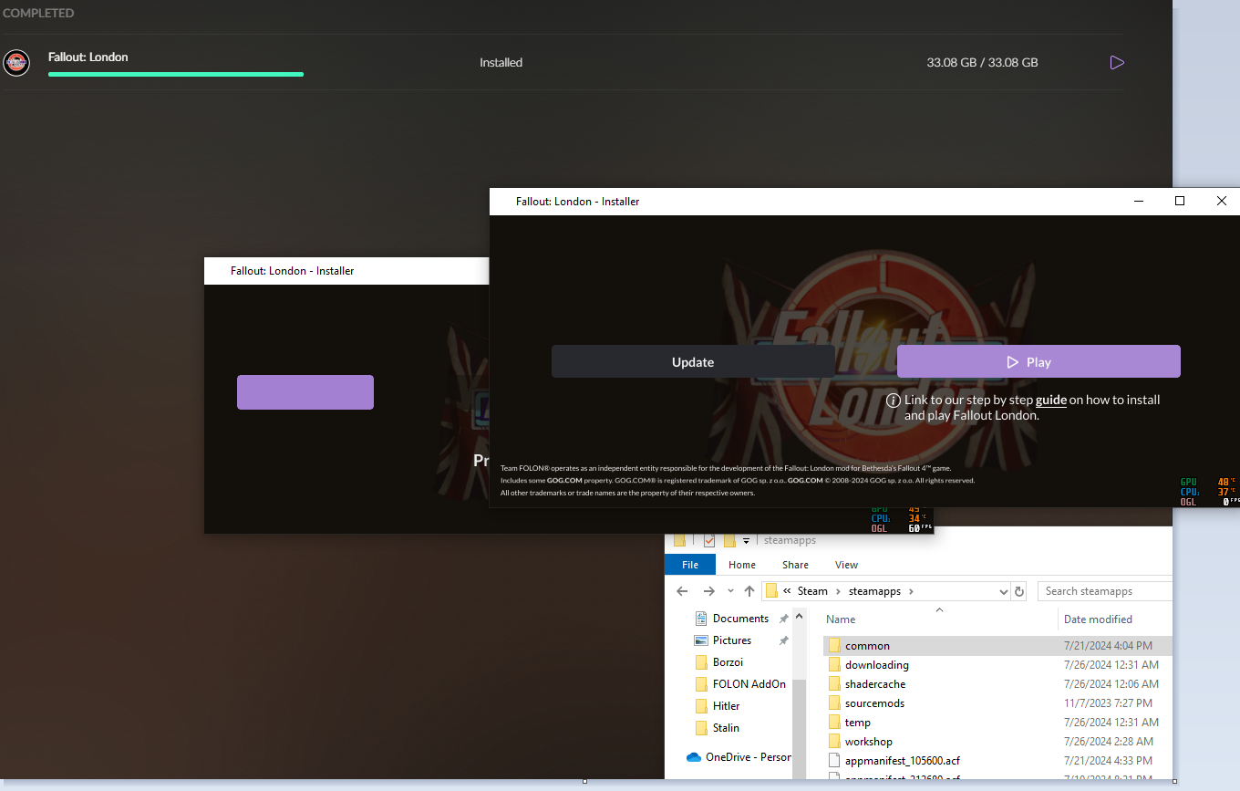Open the recent locations dropdown arrow

(729, 592)
